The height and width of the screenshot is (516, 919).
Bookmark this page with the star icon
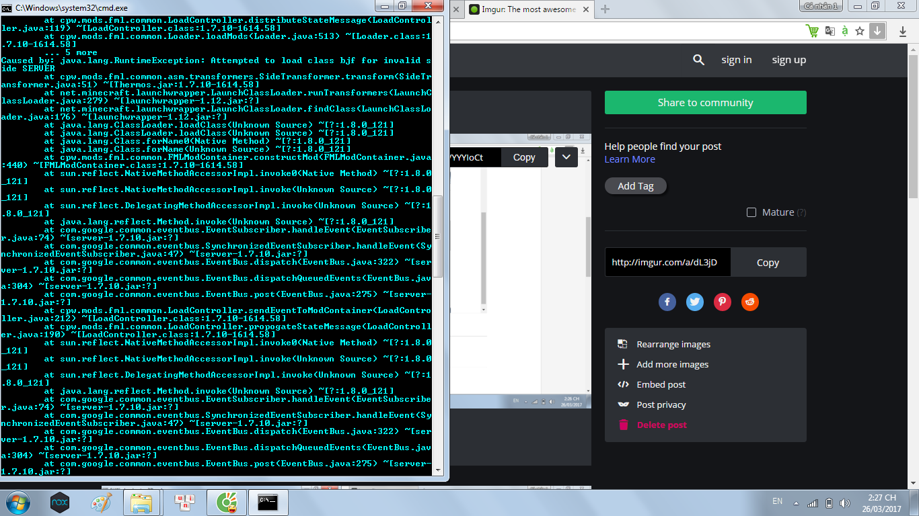[x=860, y=31]
